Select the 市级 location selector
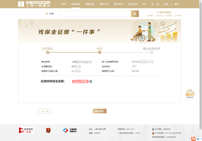This screenshot has width=202, height=141. tap(50, 14)
